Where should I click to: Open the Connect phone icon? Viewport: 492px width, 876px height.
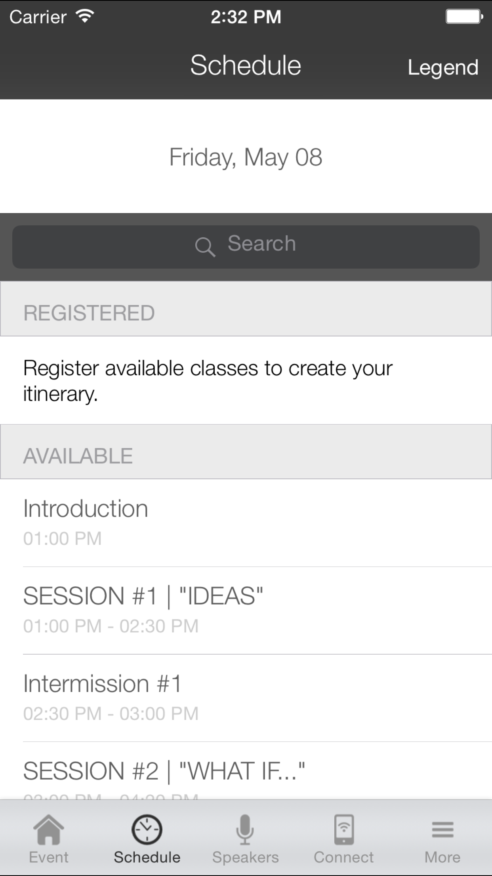pos(344,829)
